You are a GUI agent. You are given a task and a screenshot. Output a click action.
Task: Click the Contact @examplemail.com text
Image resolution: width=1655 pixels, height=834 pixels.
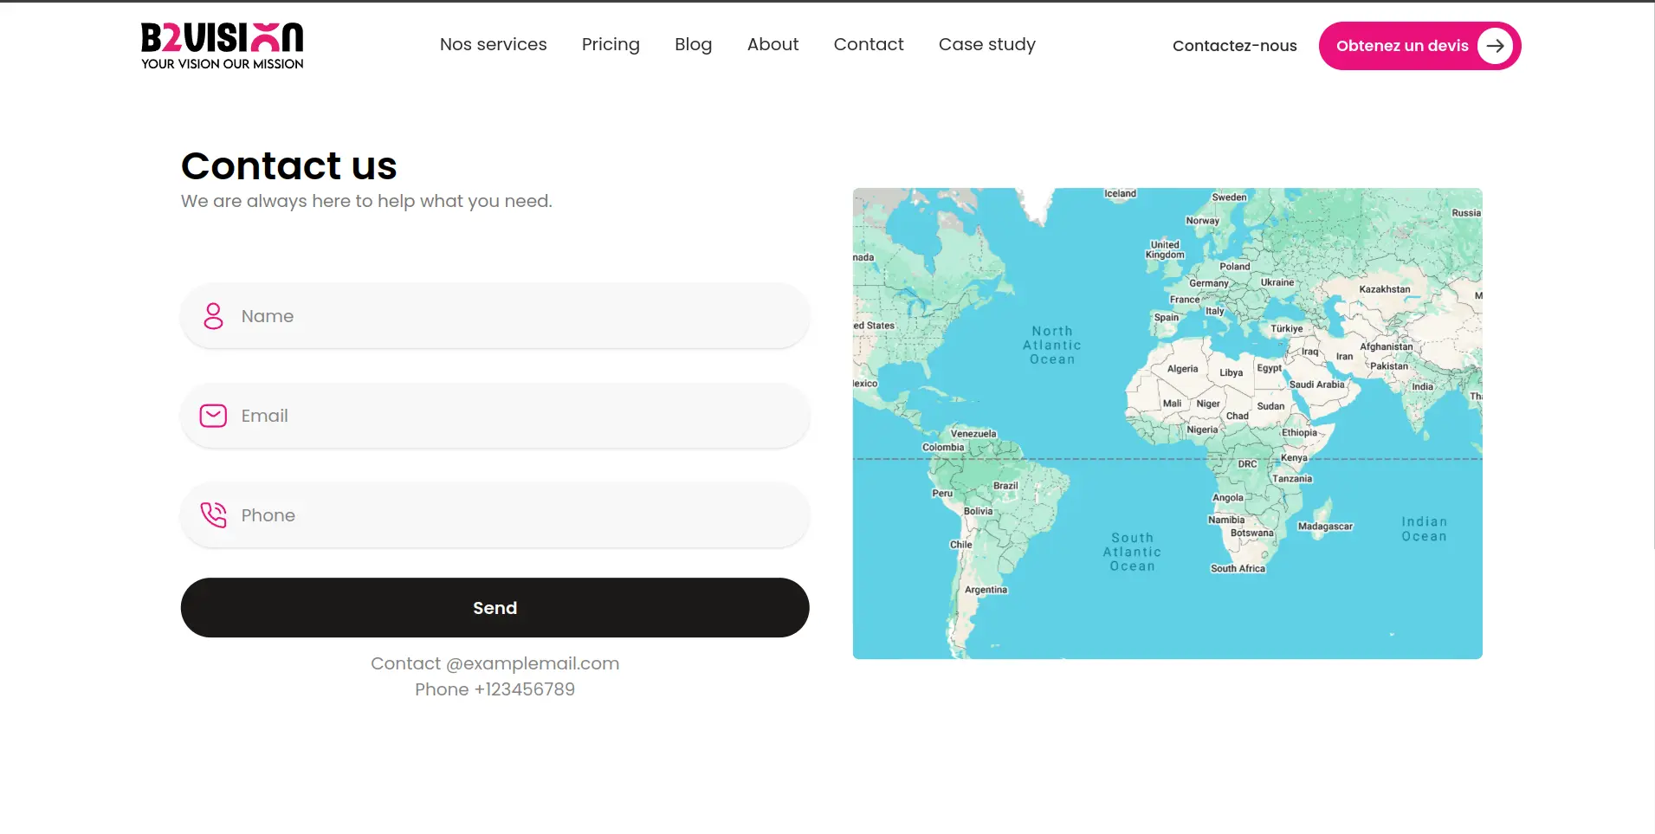495,663
